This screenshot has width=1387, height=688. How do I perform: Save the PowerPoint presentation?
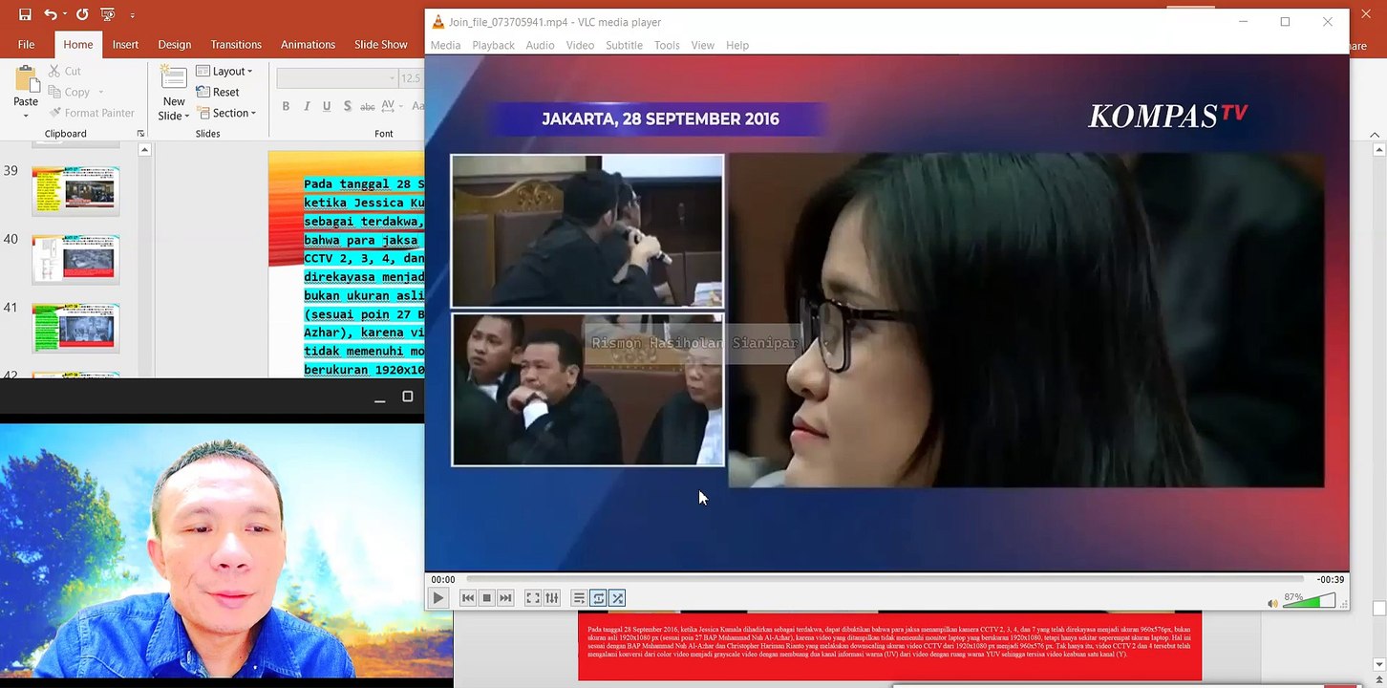click(x=25, y=14)
